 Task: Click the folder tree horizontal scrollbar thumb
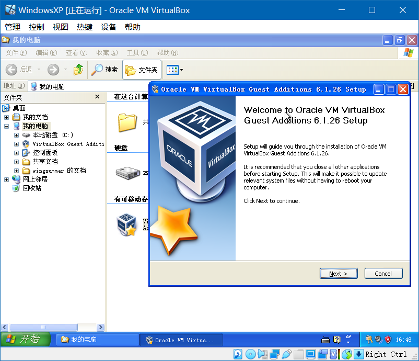coord(43,327)
